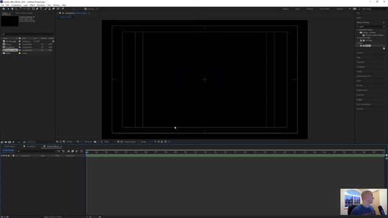Open the Window menu
This screenshot has height=218, width=388.
tap(56, 5)
